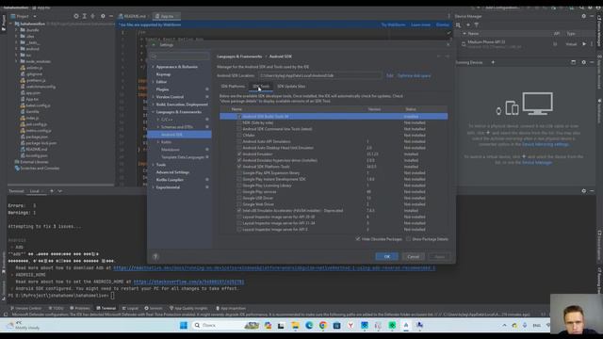Select Keymap in settings tree
603x339 pixels.
pos(163,74)
